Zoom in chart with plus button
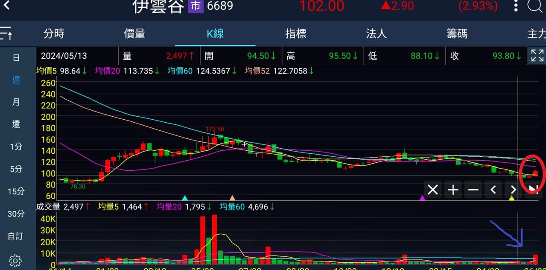Screen dimensions: 546x270 click(x=453, y=190)
